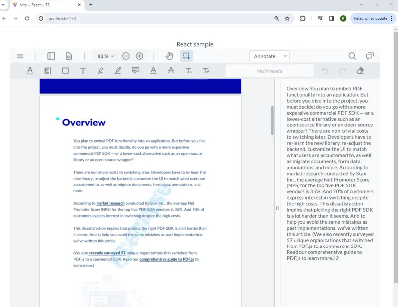Open the 83% zoom level dropdown
The height and width of the screenshot is (307, 398).
(x=106, y=56)
